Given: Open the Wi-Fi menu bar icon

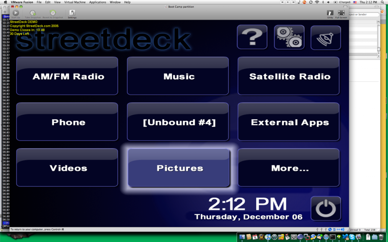Looking at the screenshot, I should point(317,2).
